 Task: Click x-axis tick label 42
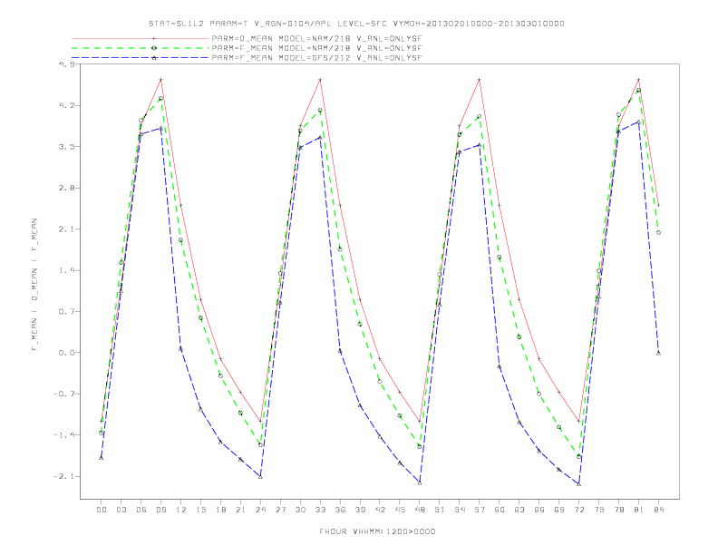(x=380, y=510)
